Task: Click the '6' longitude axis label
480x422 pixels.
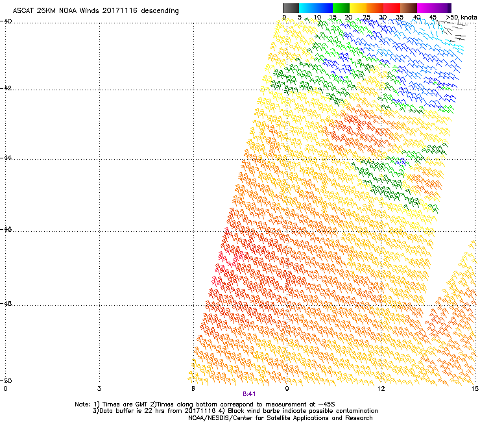Action: click(x=193, y=389)
